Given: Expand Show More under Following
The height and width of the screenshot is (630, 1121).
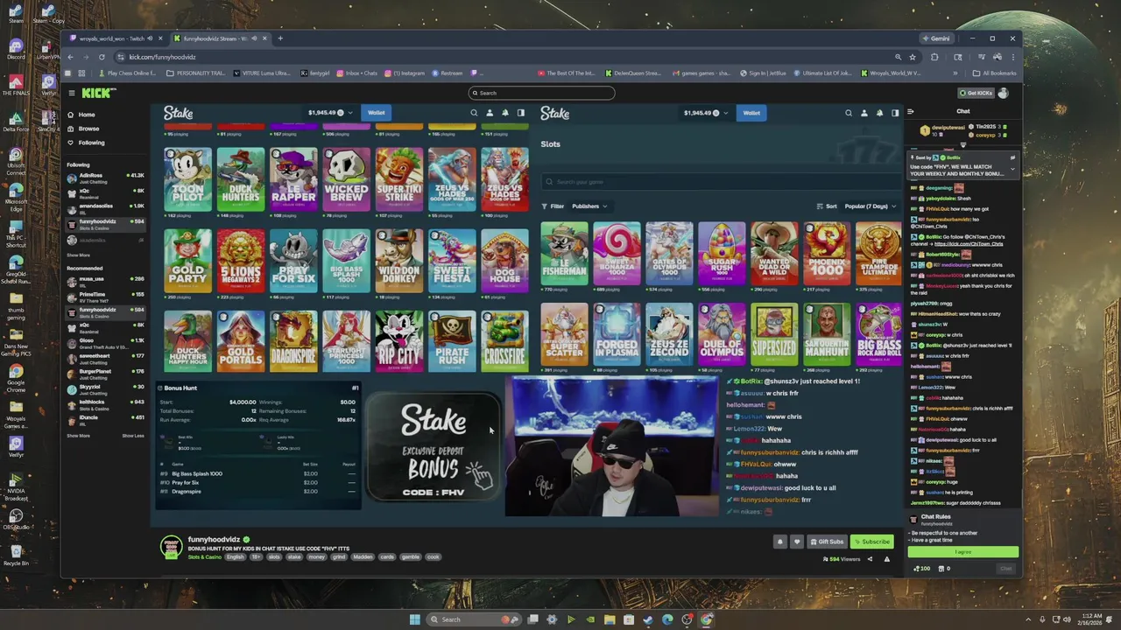Looking at the screenshot, I should pos(78,255).
